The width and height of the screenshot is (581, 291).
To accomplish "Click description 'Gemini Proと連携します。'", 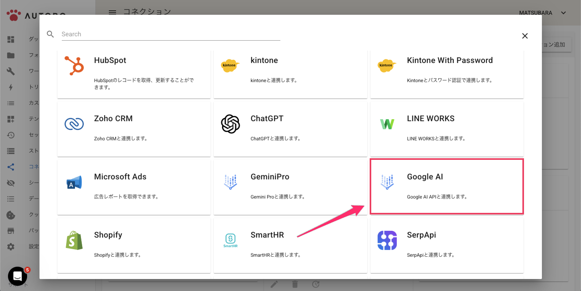I will tap(278, 197).
